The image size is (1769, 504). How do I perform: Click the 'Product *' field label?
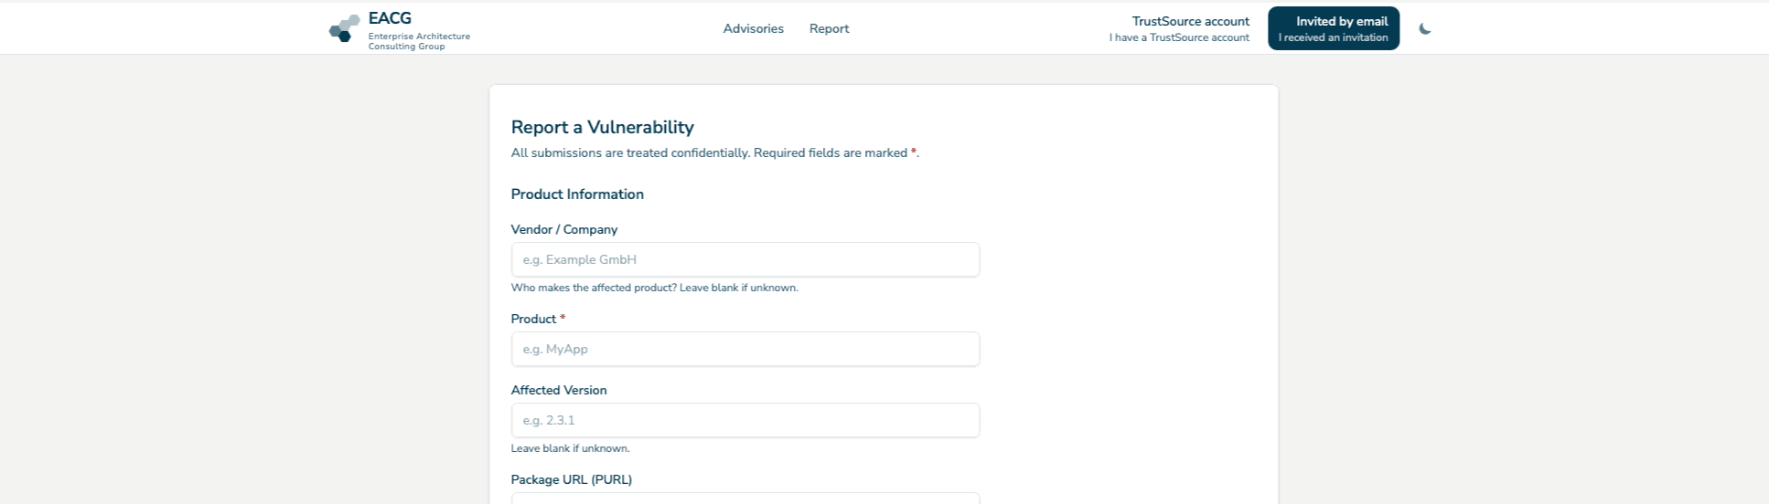[538, 319]
